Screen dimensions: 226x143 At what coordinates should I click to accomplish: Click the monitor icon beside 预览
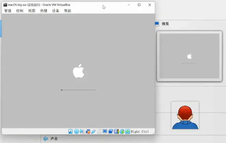[x=157, y=24]
